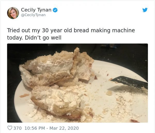Click the blue verified badge
This screenshot has height=133, width=155.
pyautogui.click(x=55, y=10)
